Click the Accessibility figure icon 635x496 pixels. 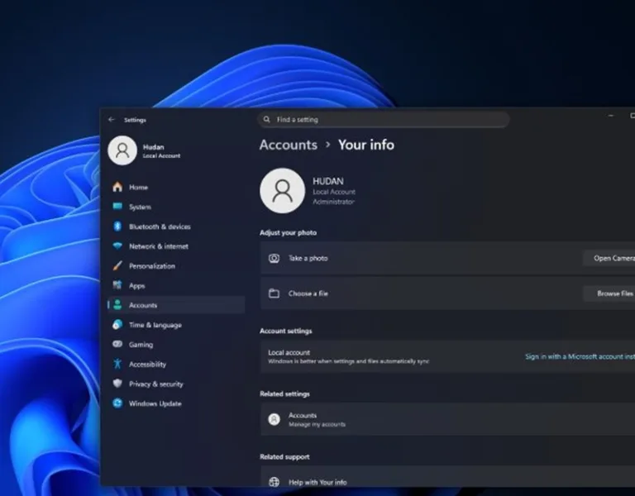117,365
